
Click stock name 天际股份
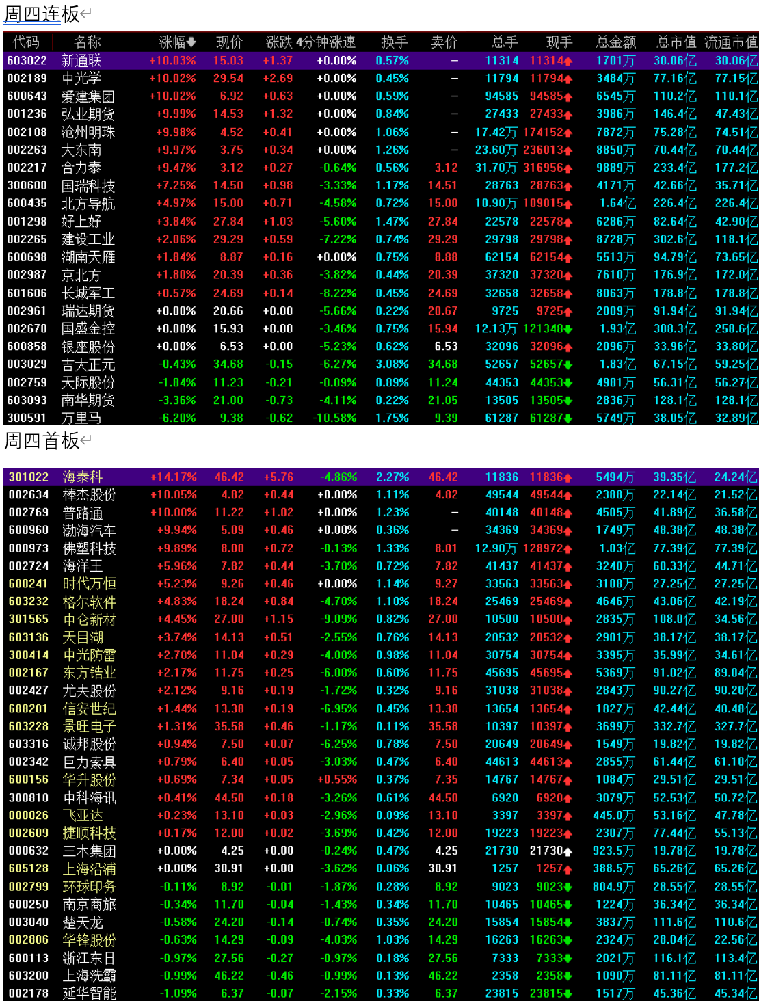click(88, 383)
